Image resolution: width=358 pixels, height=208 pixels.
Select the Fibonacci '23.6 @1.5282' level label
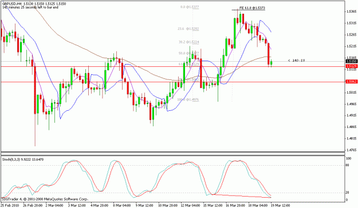(188, 29)
